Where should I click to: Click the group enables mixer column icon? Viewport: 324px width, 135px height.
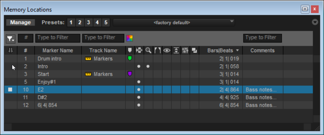point(185,50)
